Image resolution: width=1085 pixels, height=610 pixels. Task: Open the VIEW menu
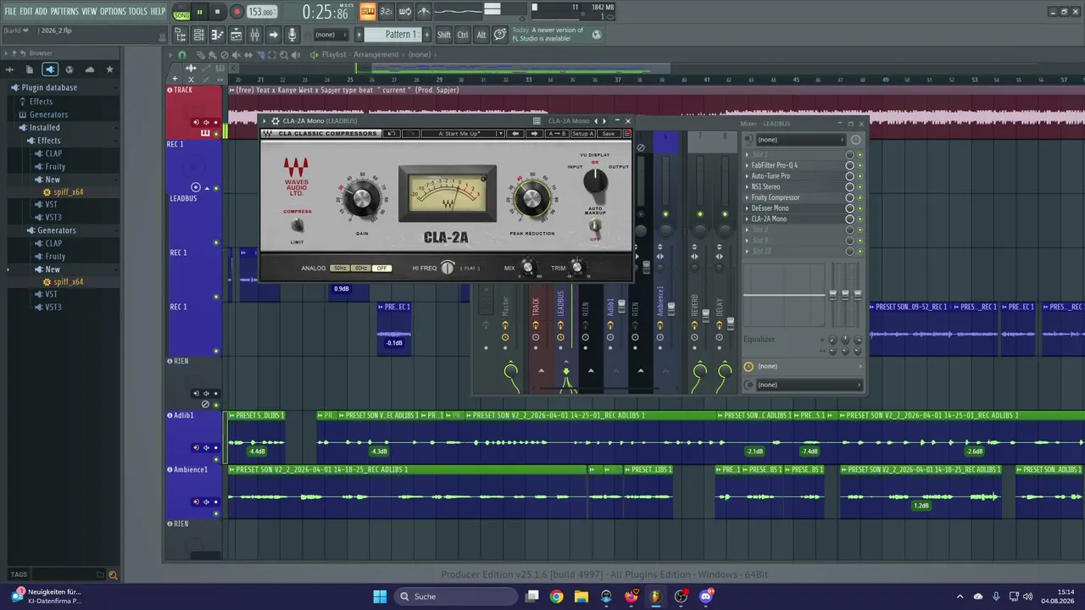(89, 11)
